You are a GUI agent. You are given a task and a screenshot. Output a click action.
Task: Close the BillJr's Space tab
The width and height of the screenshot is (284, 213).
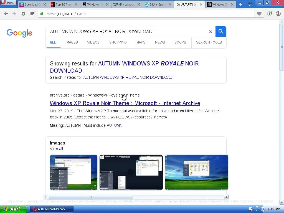click(x=170, y=4)
